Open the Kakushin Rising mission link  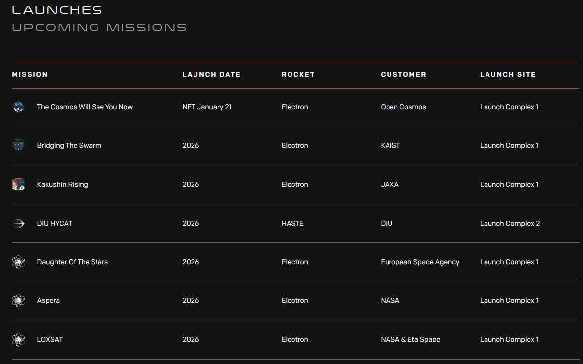tap(63, 184)
